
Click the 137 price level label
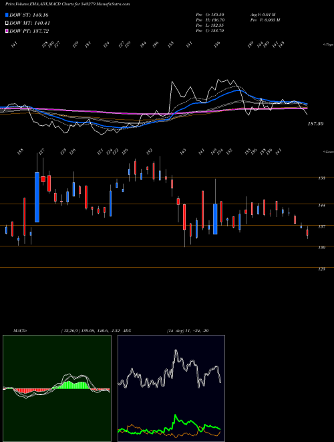pos(321,226)
